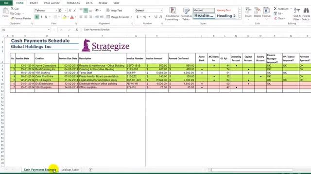Image resolution: width=311 pixels, height=174 pixels.
Task: Toggle Wrap Text
Action: click(x=114, y=10)
